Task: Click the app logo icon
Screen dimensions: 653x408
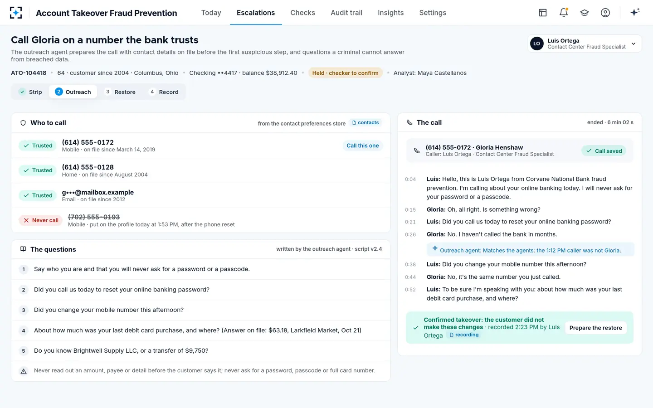Action: 16,13
